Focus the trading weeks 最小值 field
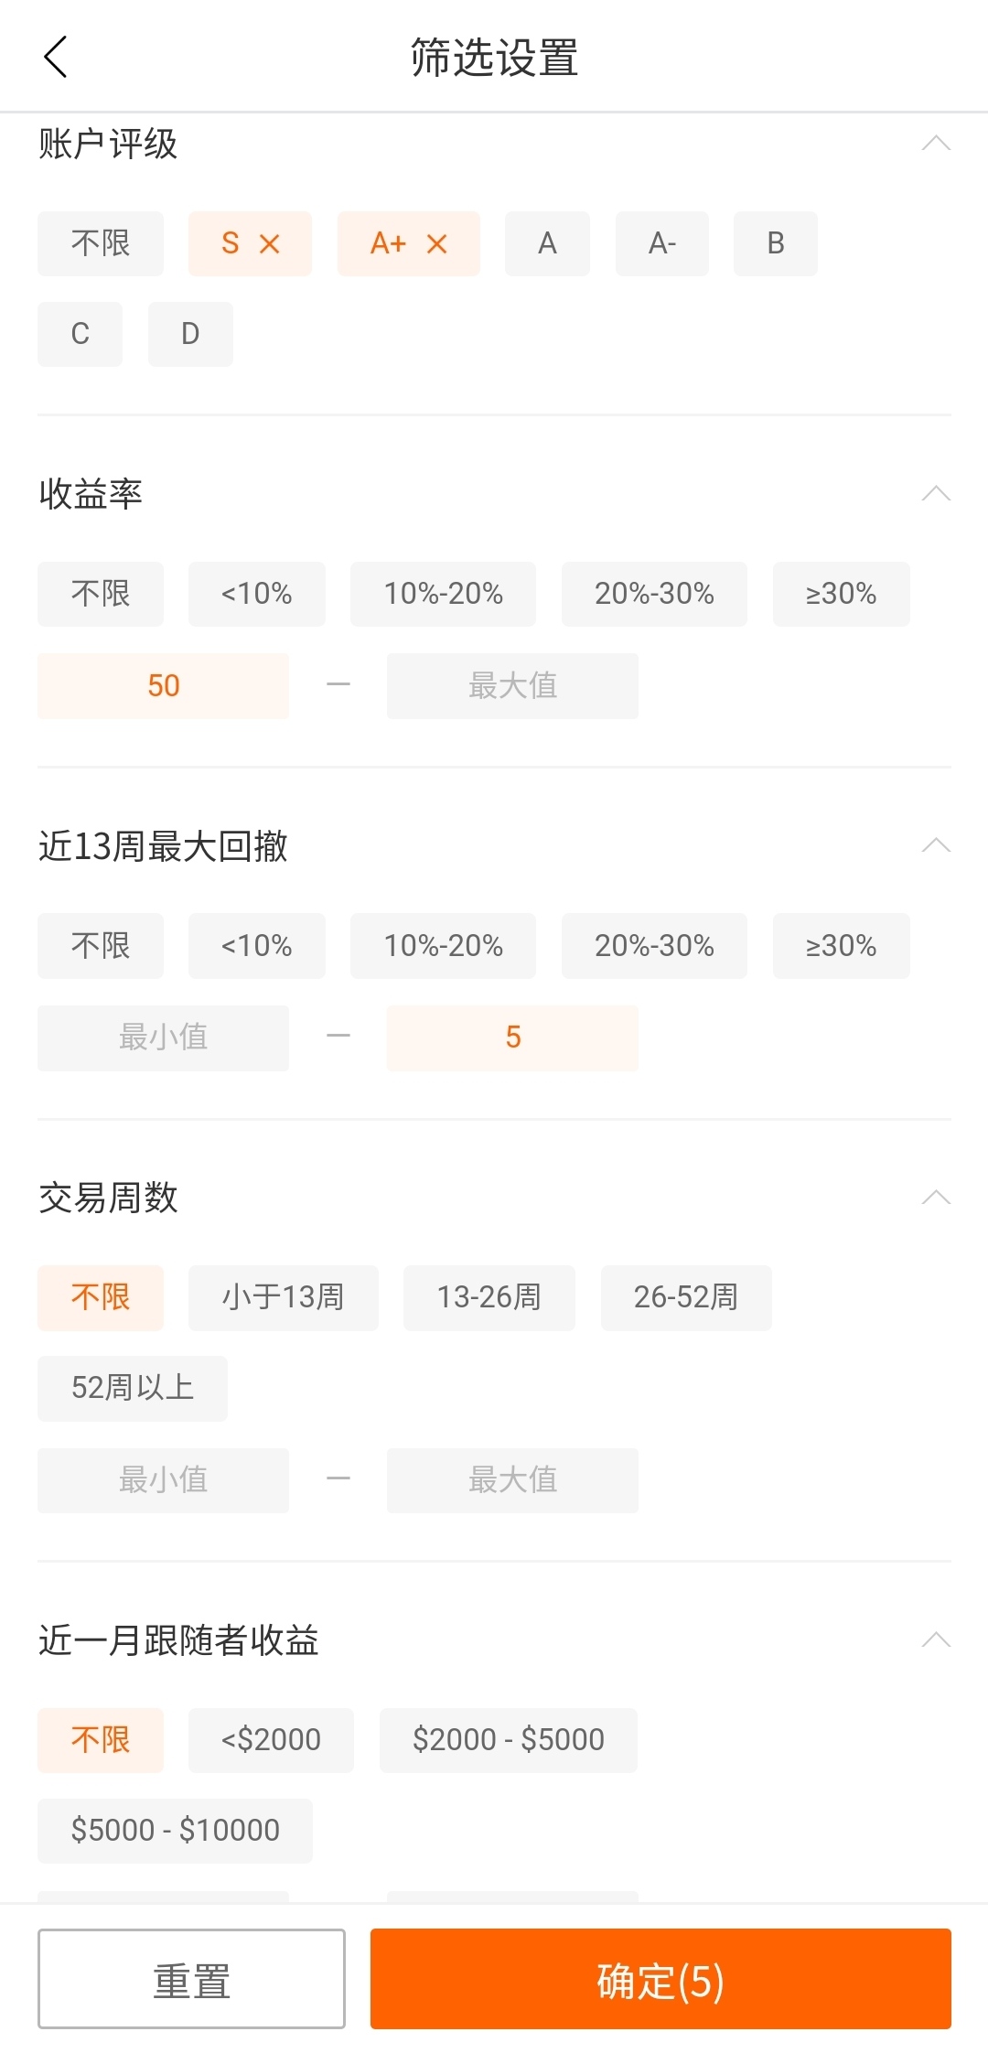Screen dimensions: 988x2053 [x=164, y=1480]
